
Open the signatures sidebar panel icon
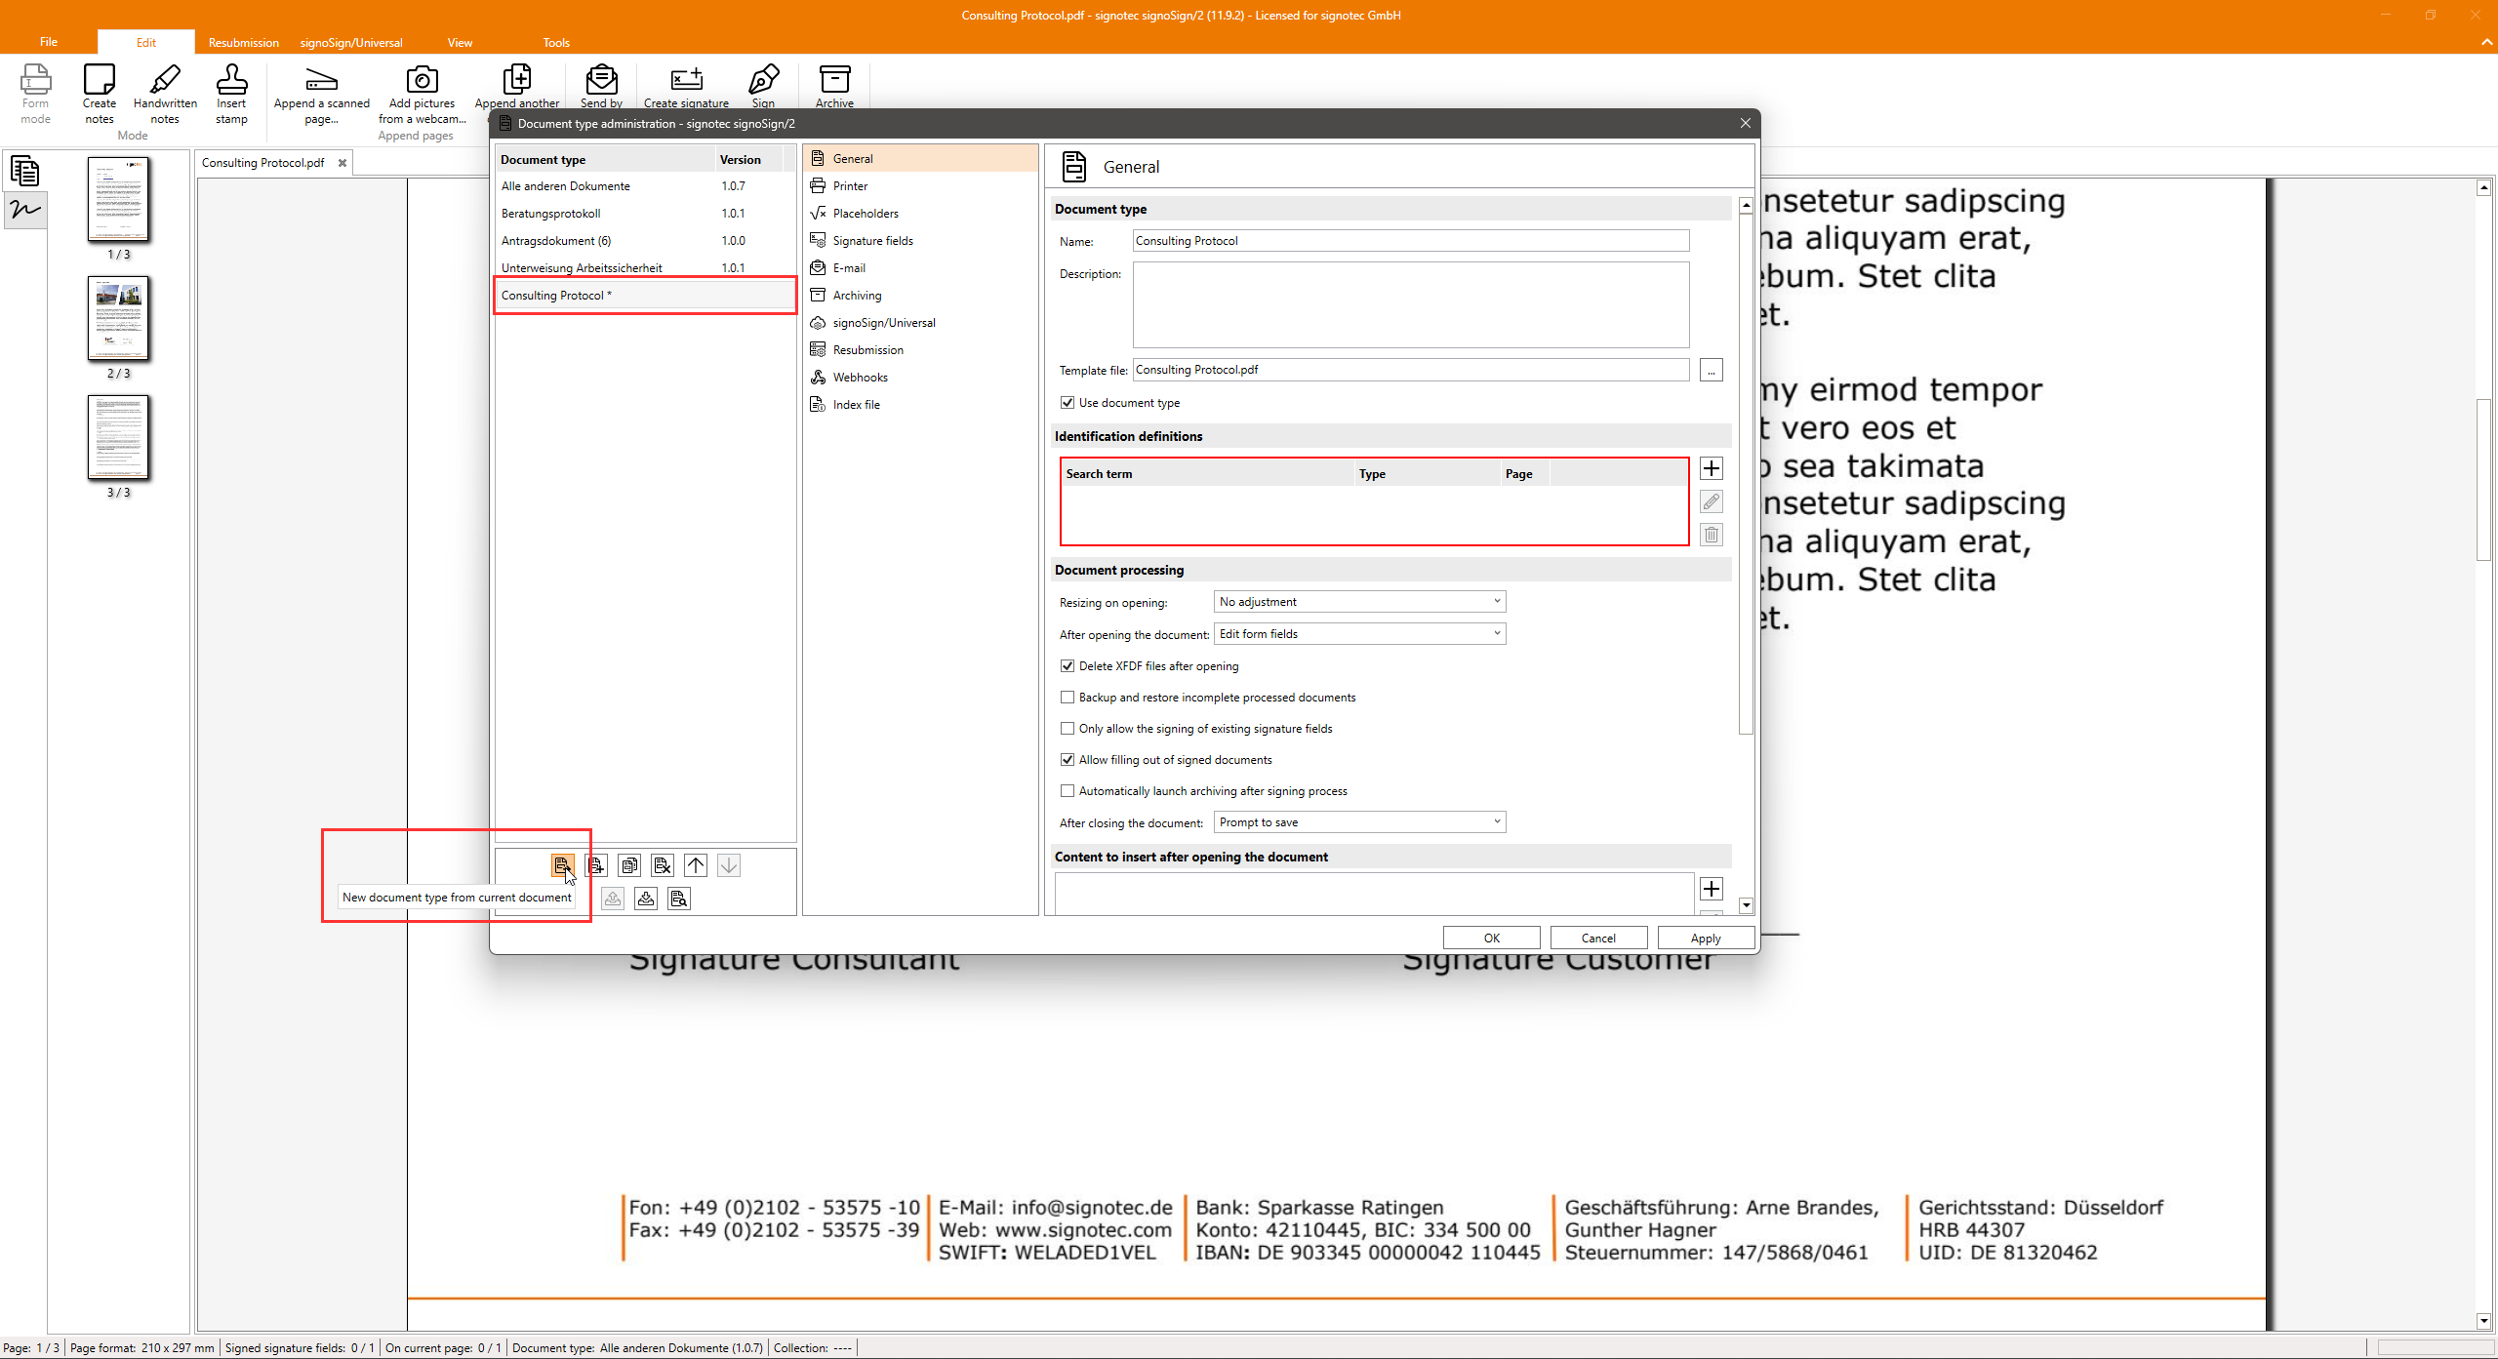(25, 209)
